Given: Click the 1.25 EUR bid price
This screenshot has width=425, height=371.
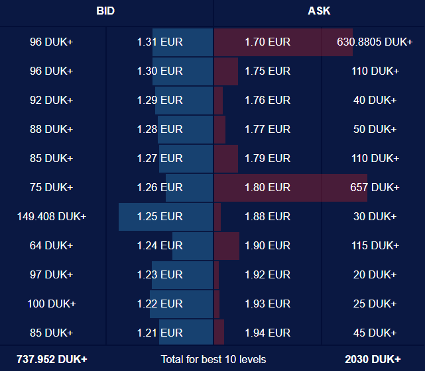Looking at the screenshot, I should 160,216.
